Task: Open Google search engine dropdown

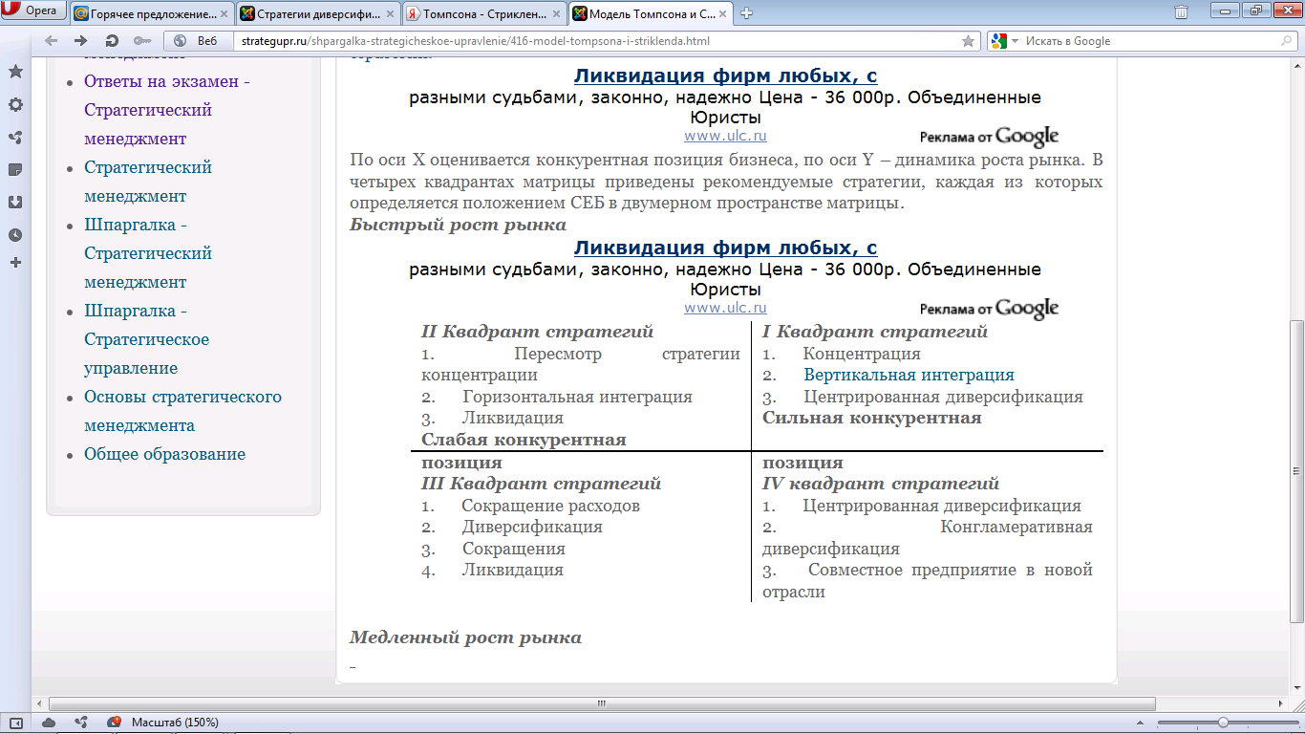Action: pyautogui.click(x=1003, y=41)
